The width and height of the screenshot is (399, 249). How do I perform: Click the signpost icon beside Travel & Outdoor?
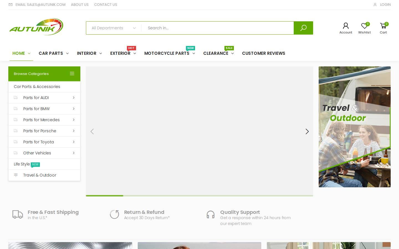16,175
